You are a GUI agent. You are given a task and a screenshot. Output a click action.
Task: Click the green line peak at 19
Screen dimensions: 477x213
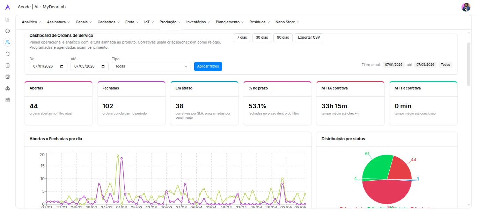click(x=118, y=156)
